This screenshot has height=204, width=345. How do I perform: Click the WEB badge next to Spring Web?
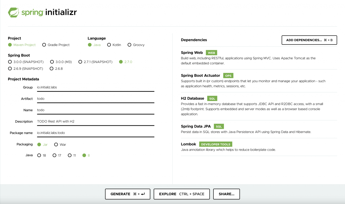[211, 53]
